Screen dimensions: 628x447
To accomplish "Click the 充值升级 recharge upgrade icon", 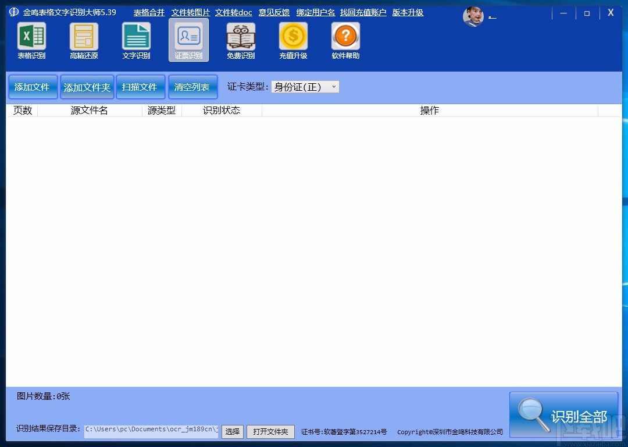I will (x=293, y=40).
